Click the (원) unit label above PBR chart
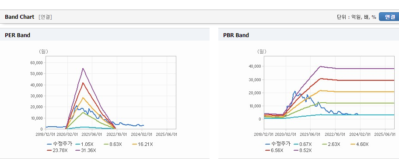 pos(261,52)
